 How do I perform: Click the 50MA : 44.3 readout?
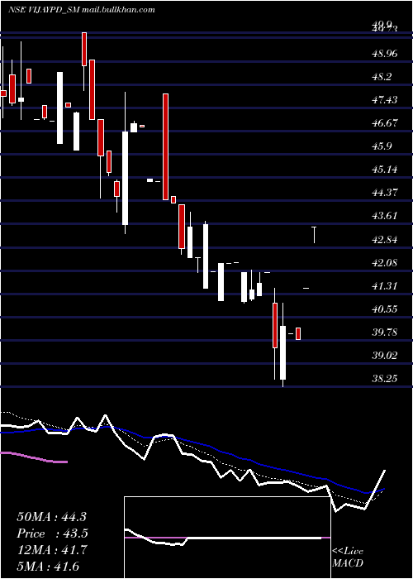[x=52, y=517]
